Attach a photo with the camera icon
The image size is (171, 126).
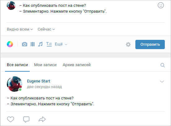pyautogui.click(x=24, y=44)
